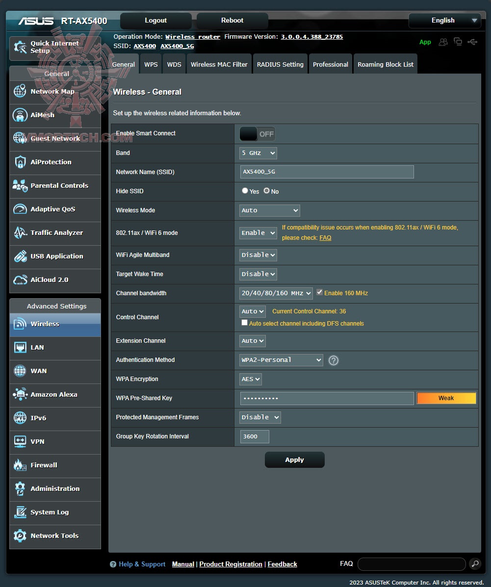Image resolution: width=491 pixels, height=587 pixels.
Task: Switch to the WPS tab
Action: (151, 64)
